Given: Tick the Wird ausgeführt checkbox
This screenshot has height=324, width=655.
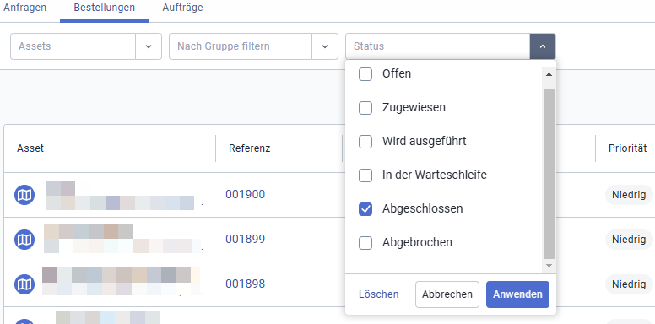Looking at the screenshot, I should click(x=365, y=142).
